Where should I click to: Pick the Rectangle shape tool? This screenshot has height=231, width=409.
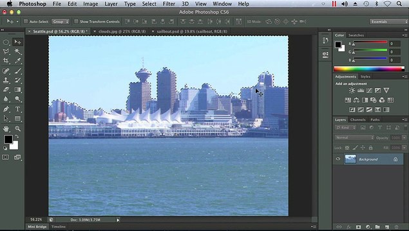17,119
